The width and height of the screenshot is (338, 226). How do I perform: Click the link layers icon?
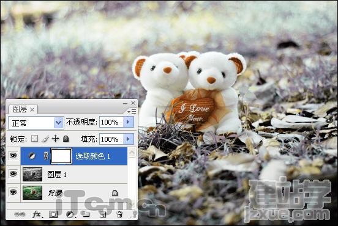20,214
